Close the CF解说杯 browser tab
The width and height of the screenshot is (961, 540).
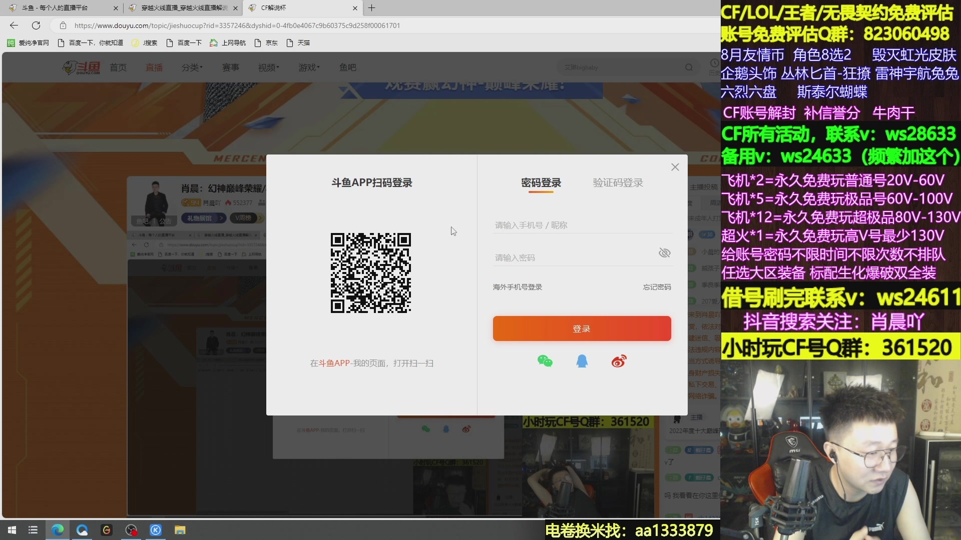(x=355, y=8)
